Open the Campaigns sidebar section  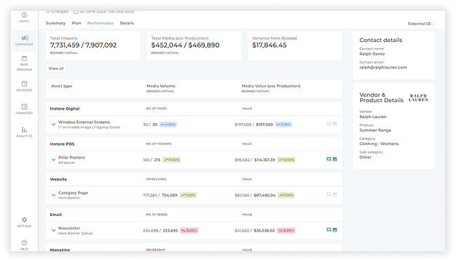click(x=24, y=41)
